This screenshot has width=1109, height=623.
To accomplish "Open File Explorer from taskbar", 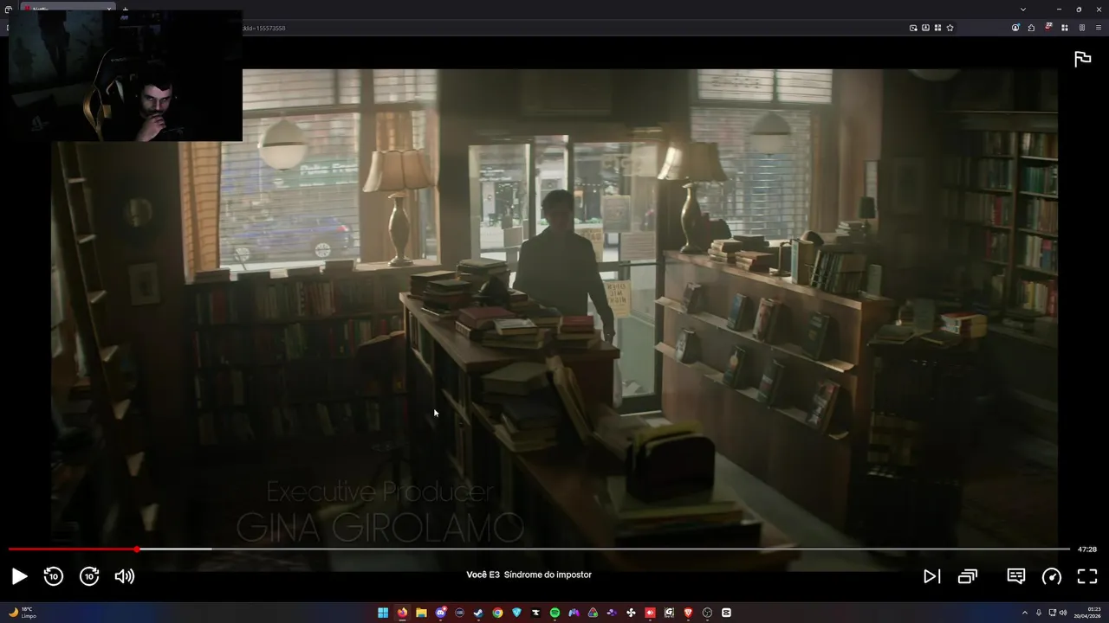I will (421, 613).
